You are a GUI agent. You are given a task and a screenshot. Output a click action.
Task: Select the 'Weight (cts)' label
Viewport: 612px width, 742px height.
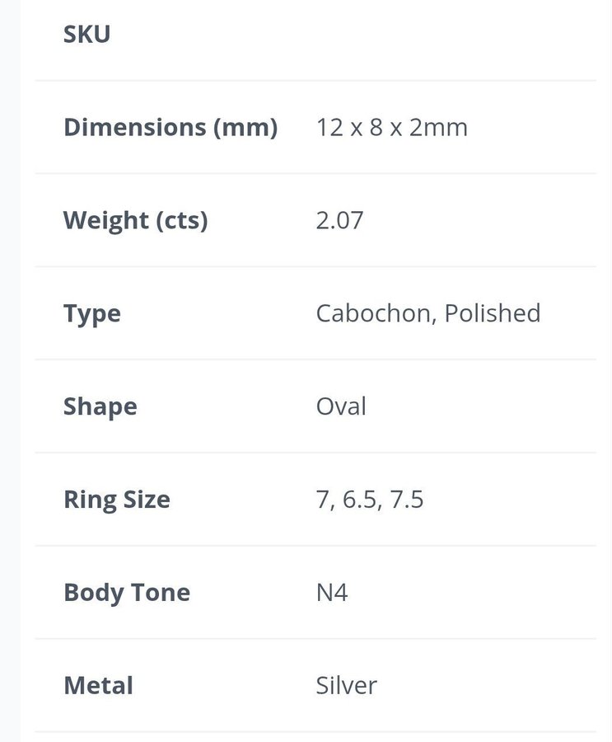(136, 221)
